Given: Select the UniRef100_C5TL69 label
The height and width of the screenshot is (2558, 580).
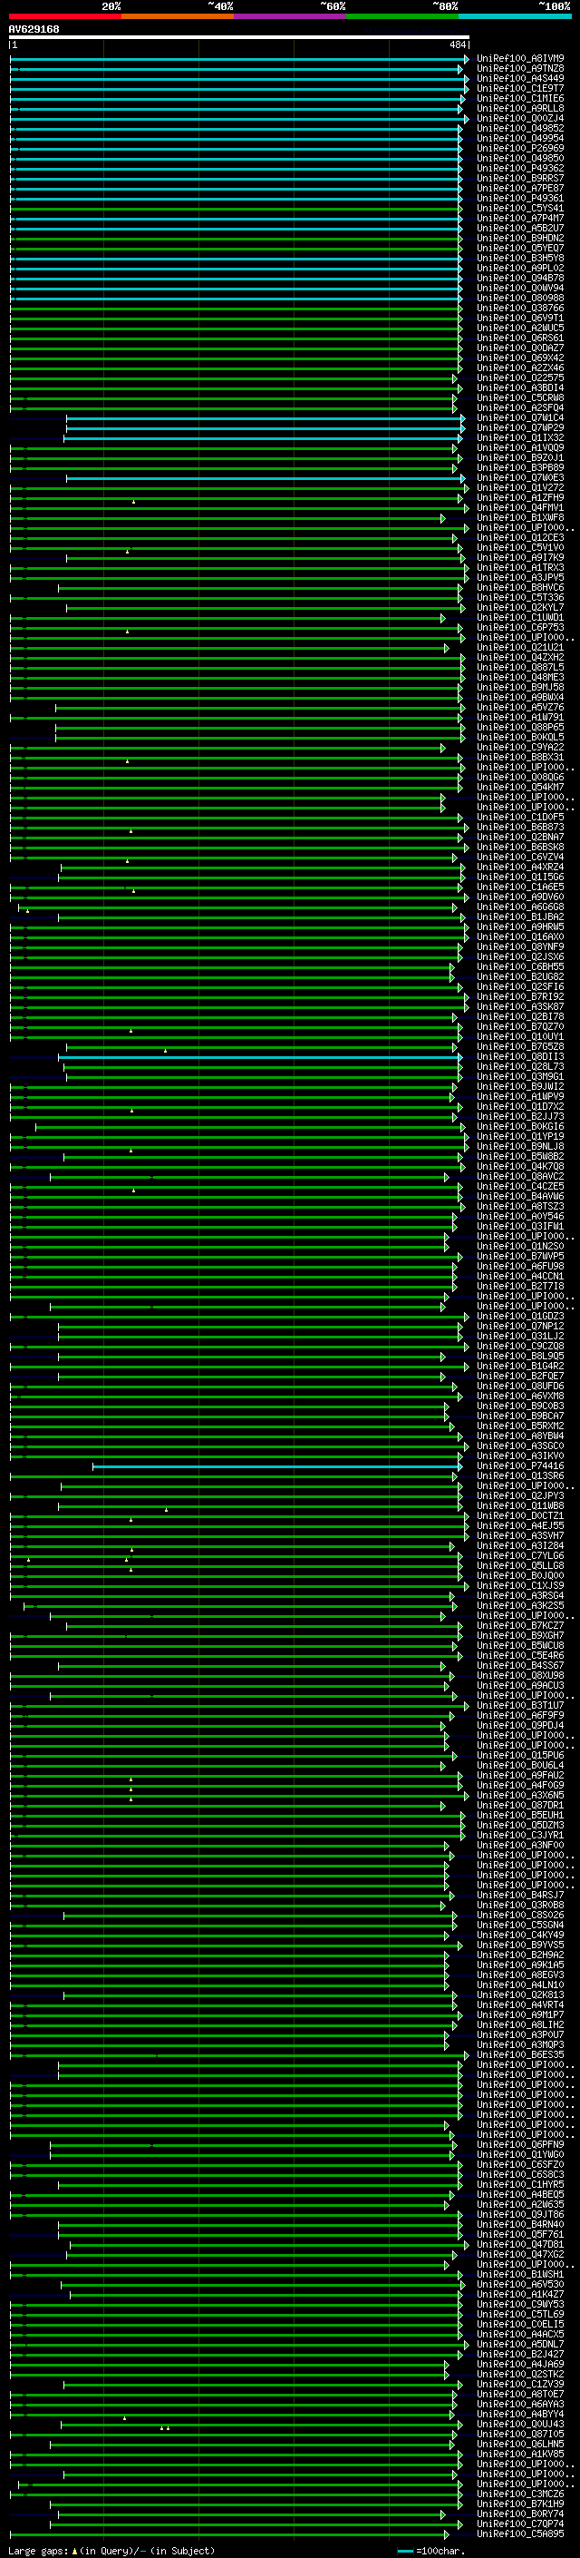Looking at the screenshot, I should (x=520, y=2314).
